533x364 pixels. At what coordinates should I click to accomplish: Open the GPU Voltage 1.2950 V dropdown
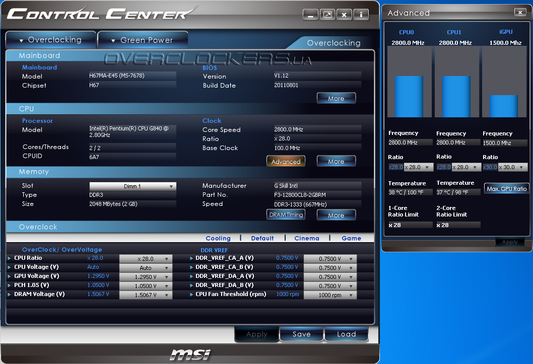(x=146, y=277)
